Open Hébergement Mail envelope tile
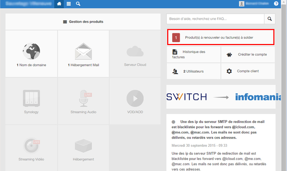Image resolution: width=287 pixels, height=171 pixels. [83, 53]
